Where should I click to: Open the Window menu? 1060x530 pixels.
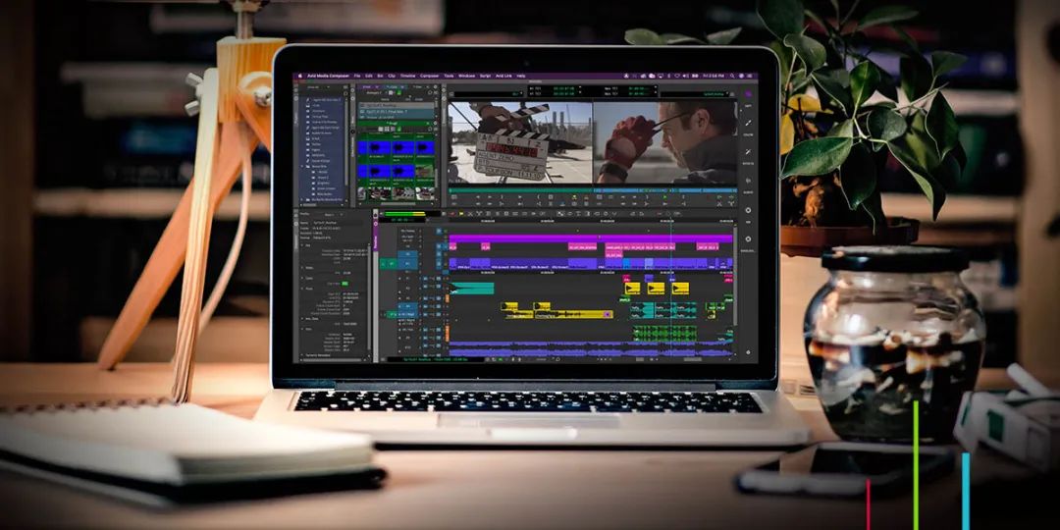466,76
